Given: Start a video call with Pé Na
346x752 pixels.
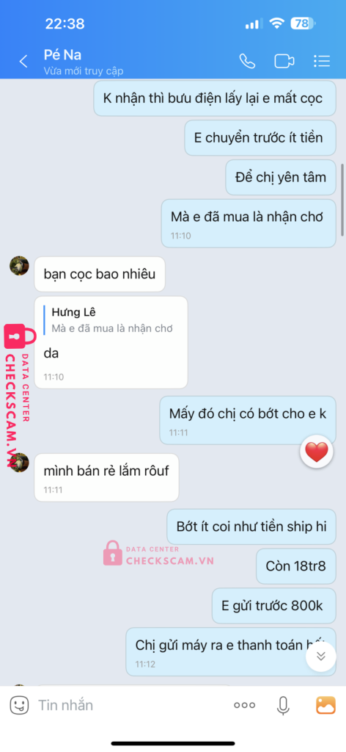Looking at the screenshot, I should click(284, 61).
